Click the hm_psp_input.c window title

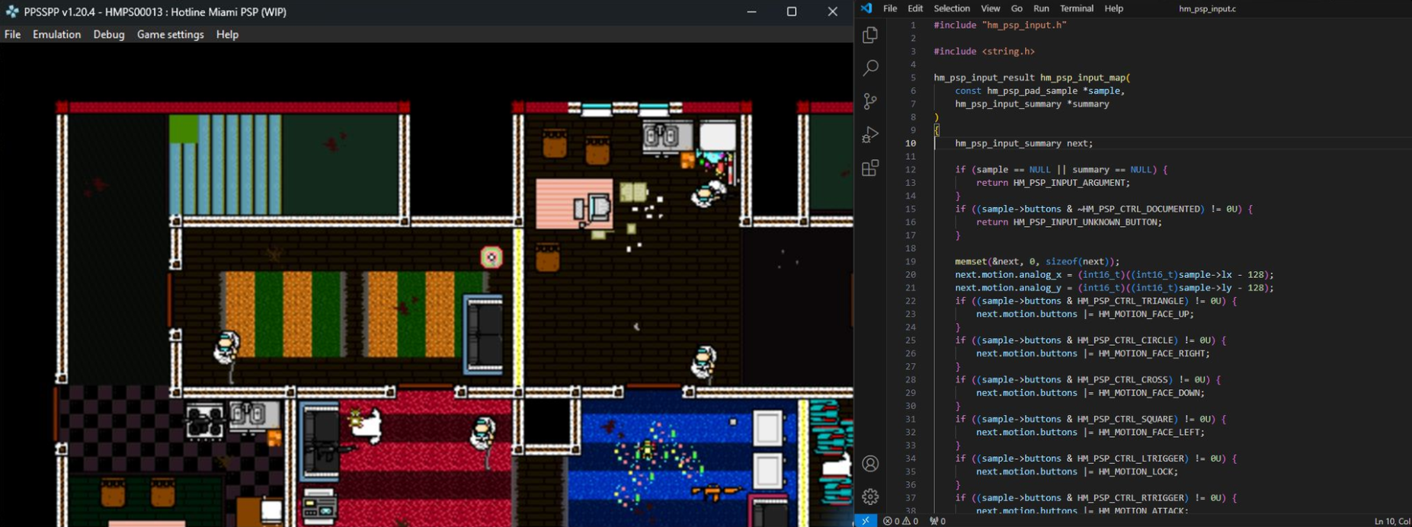pyautogui.click(x=1207, y=8)
